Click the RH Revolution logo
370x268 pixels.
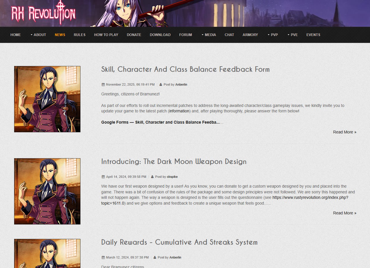(x=43, y=13)
